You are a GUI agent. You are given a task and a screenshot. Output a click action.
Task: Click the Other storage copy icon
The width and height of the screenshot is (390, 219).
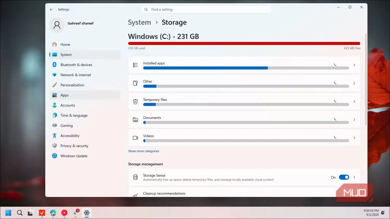click(x=135, y=83)
